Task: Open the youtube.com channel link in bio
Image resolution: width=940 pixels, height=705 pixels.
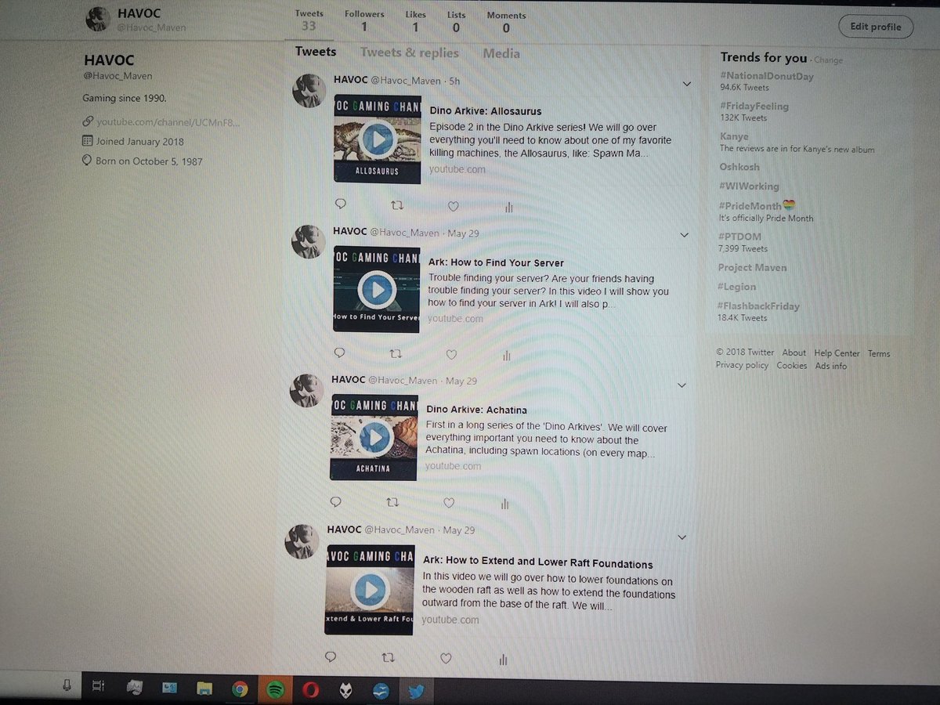Action: tap(168, 122)
